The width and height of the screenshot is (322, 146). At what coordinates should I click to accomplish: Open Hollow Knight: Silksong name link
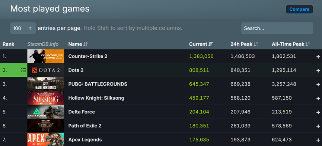[x=96, y=98]
